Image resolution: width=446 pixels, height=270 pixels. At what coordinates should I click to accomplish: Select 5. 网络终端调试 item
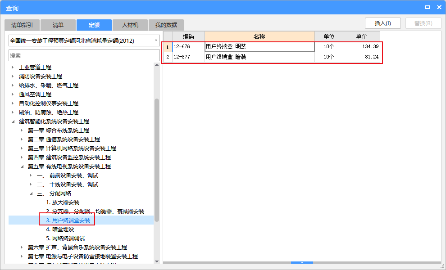tap(65, 238)
